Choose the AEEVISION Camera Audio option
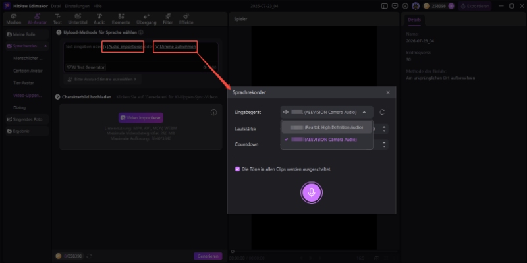The width and height of the screenshot is (527, 263). (327, 140)
